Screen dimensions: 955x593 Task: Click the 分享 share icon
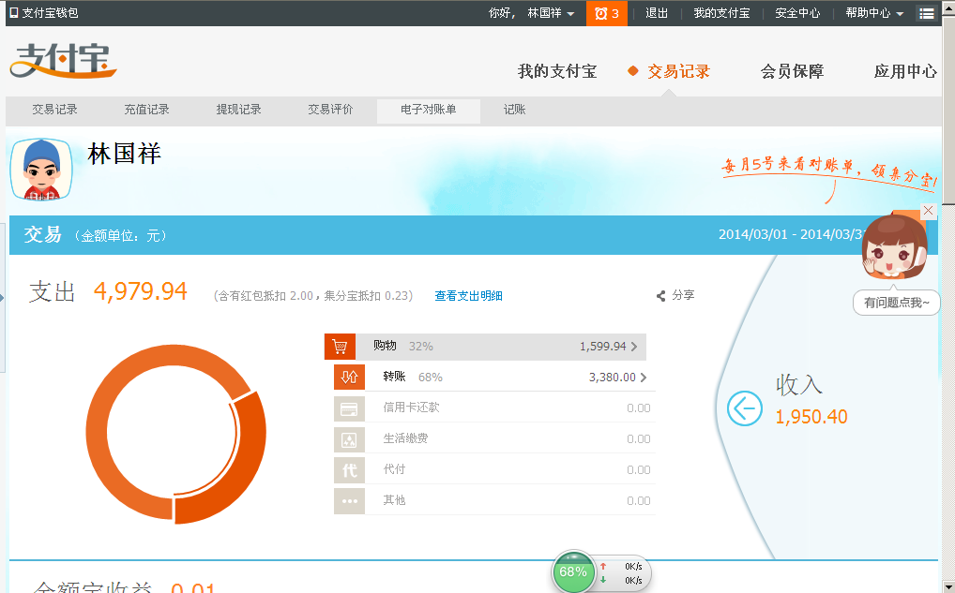tap(661, 296)
